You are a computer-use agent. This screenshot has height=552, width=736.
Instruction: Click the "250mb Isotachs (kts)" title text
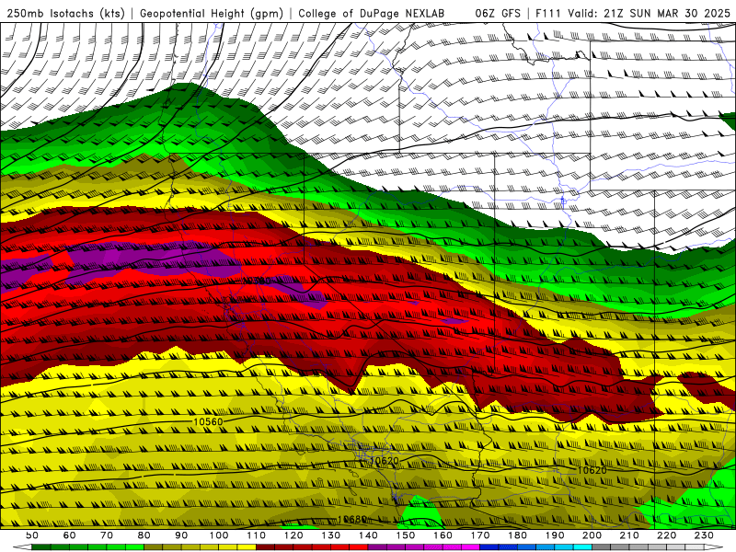pos(65,13)
